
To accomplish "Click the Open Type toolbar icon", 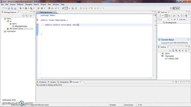I will (49, 8).
